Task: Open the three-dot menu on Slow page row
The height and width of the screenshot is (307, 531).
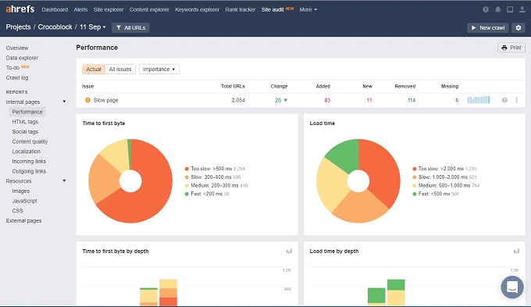Action: pos(516,100)
